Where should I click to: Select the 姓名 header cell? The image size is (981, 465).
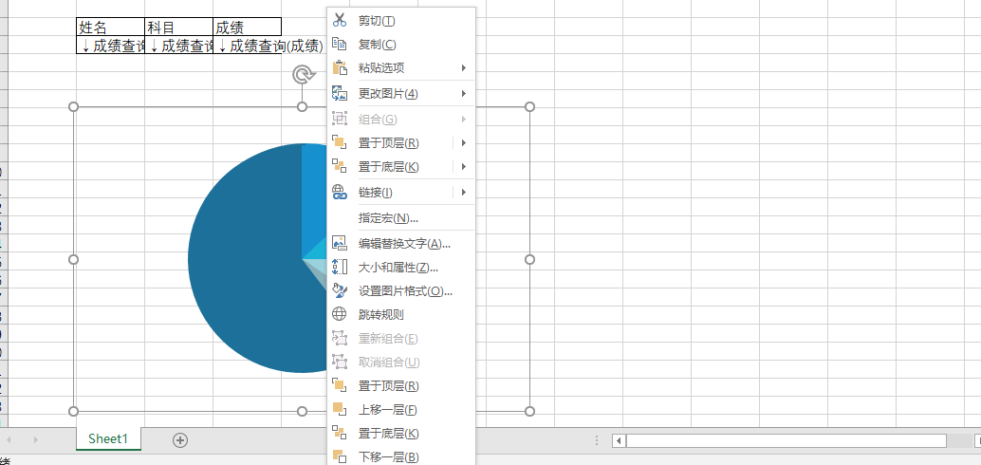click(111, 27)
